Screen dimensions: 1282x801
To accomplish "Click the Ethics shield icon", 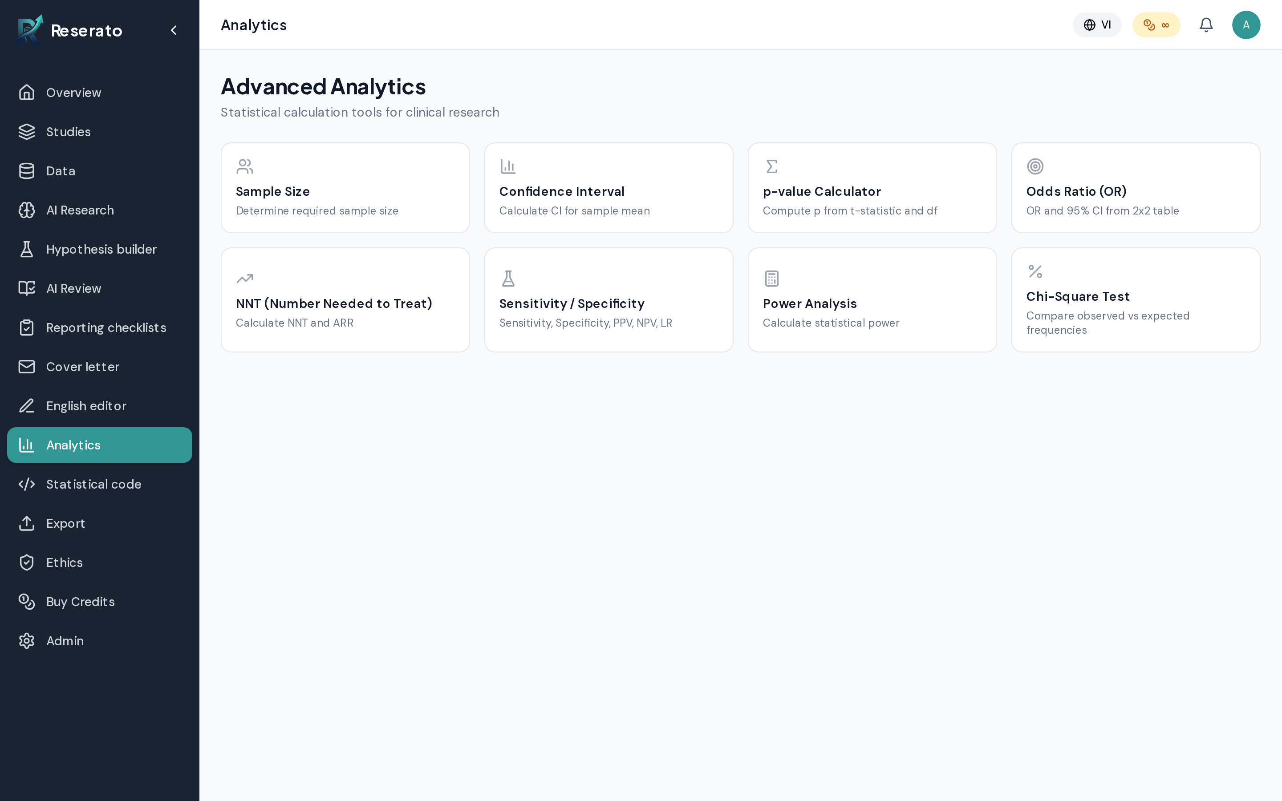I will (27, 562).
